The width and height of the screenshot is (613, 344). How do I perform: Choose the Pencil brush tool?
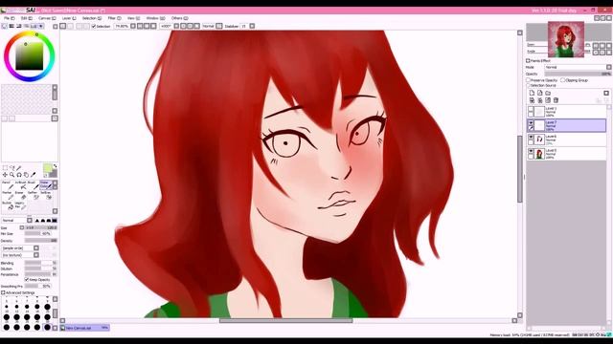click(x=8, y=185)
